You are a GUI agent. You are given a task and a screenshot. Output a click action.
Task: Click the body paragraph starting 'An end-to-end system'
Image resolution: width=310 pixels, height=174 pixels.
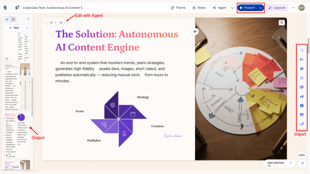click(112, 72)
